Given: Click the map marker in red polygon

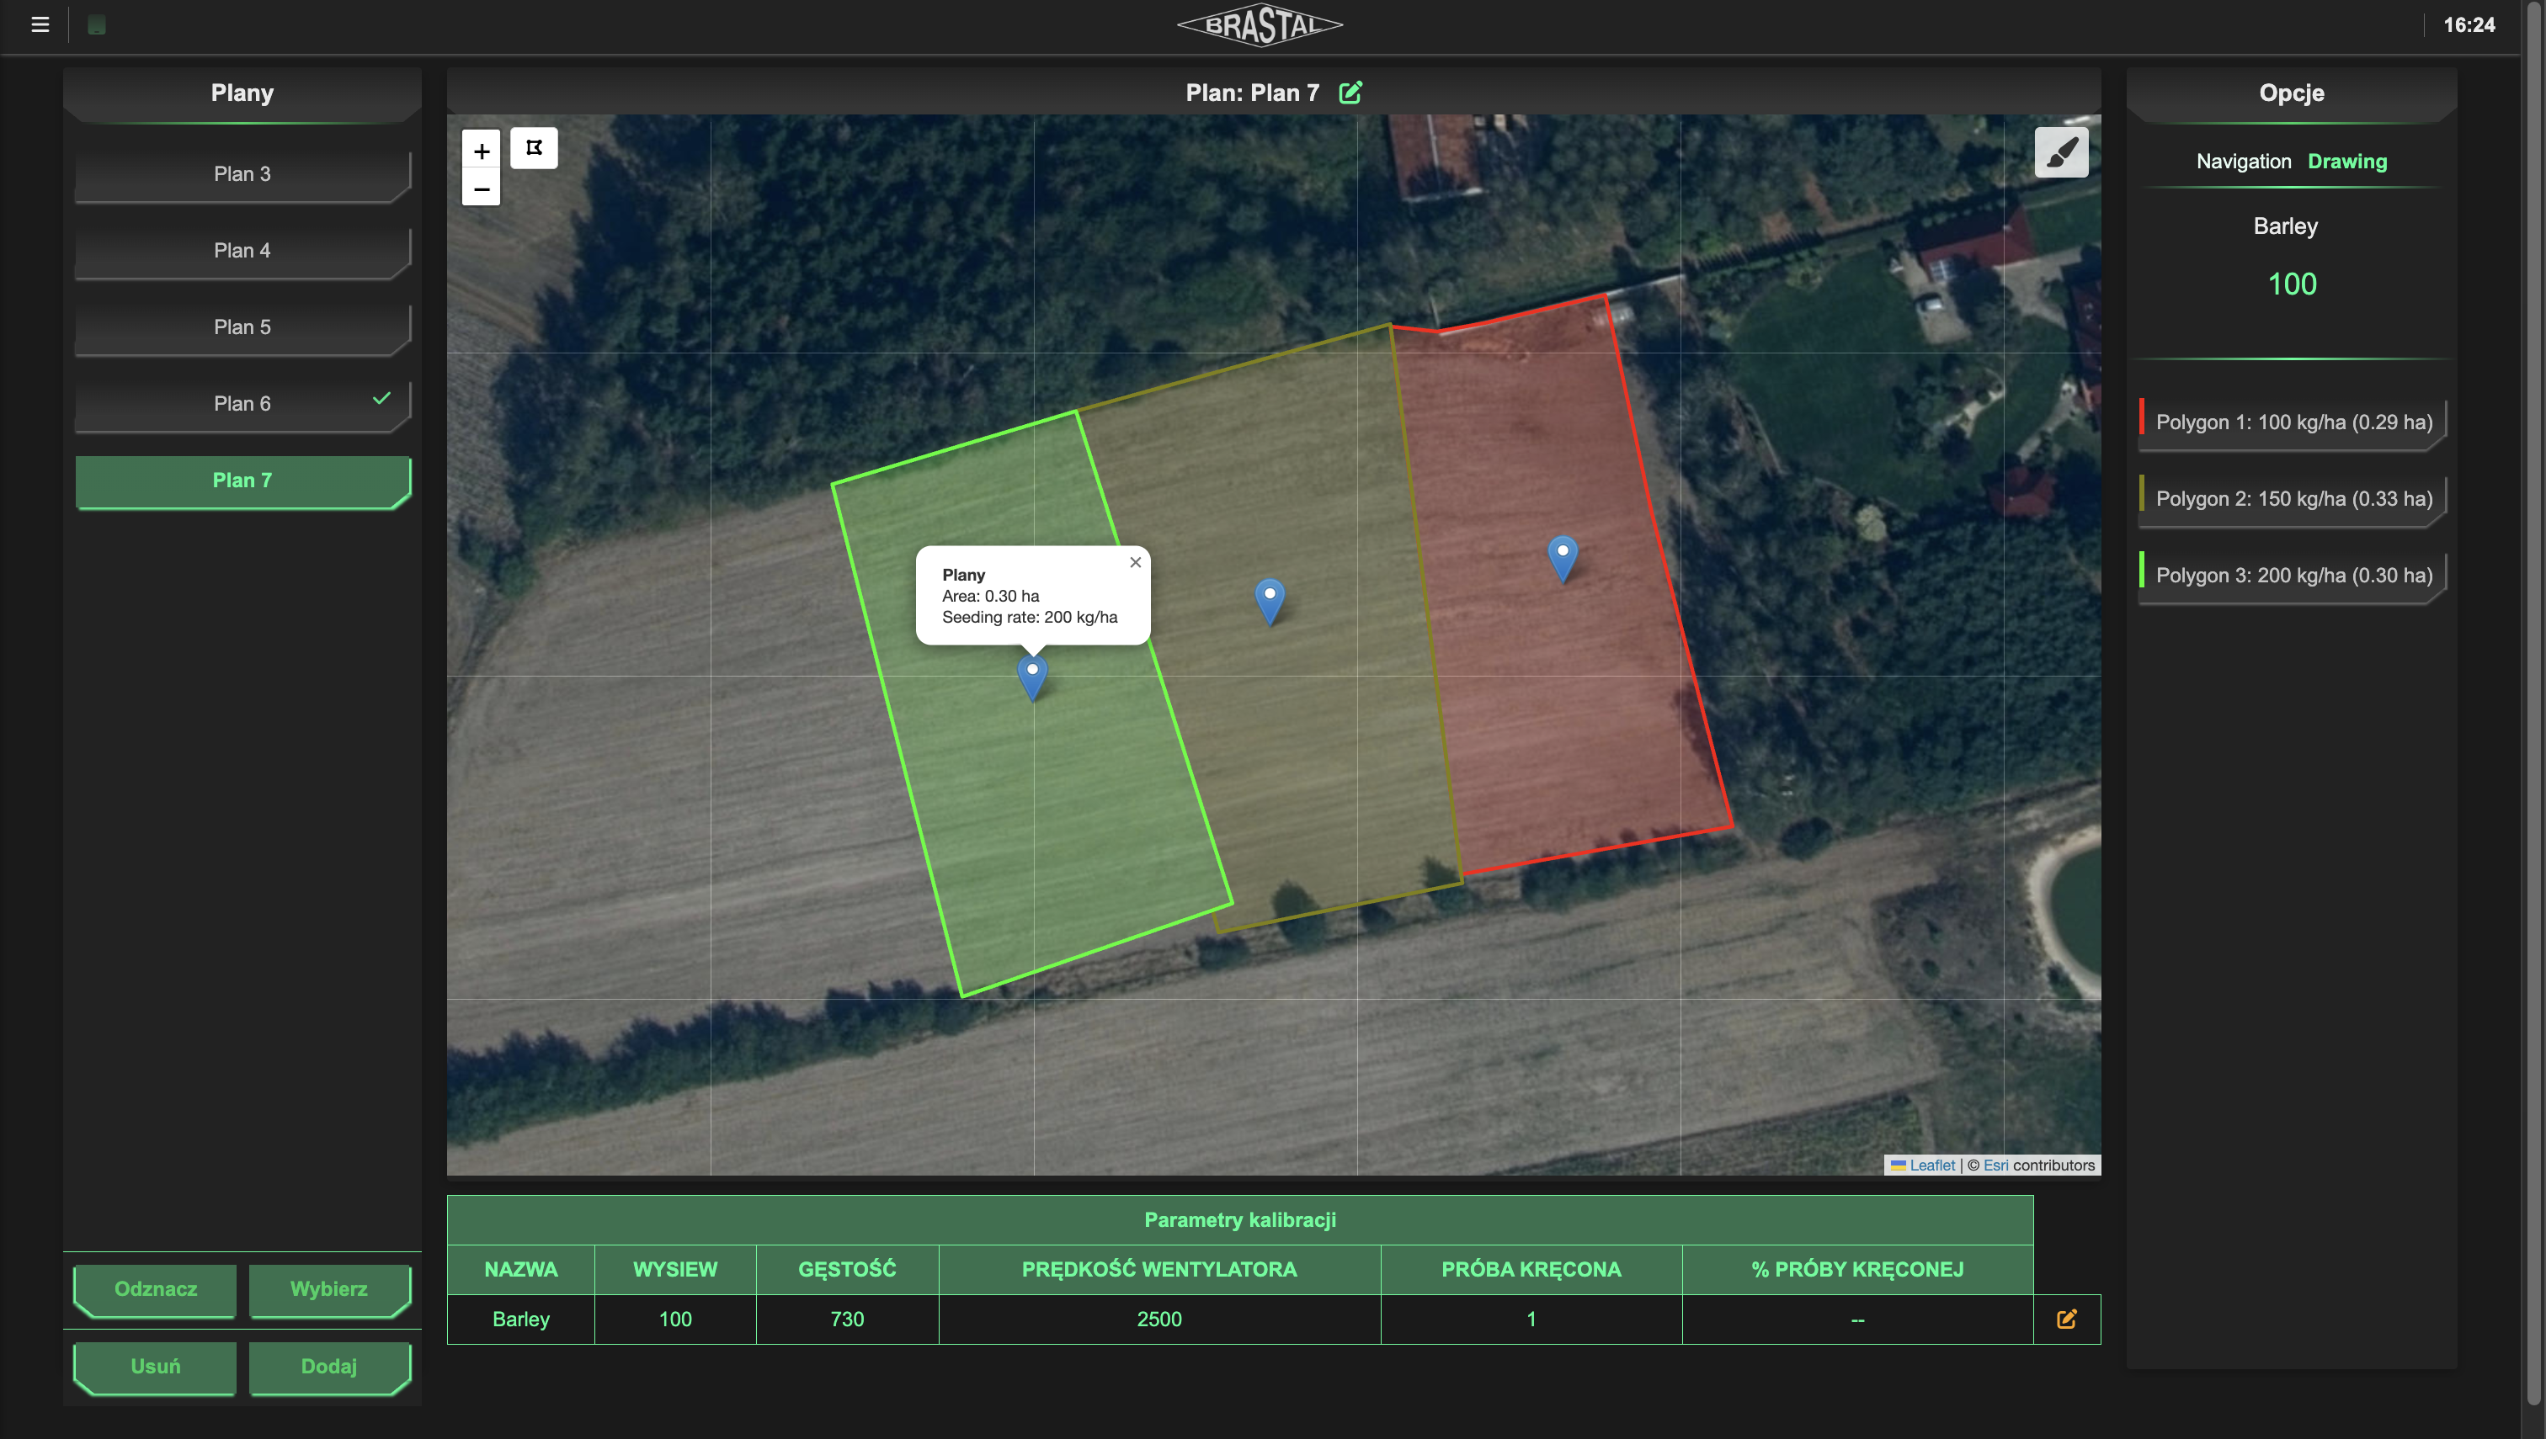Looking at the screenshot, I should coord(1563,555).
